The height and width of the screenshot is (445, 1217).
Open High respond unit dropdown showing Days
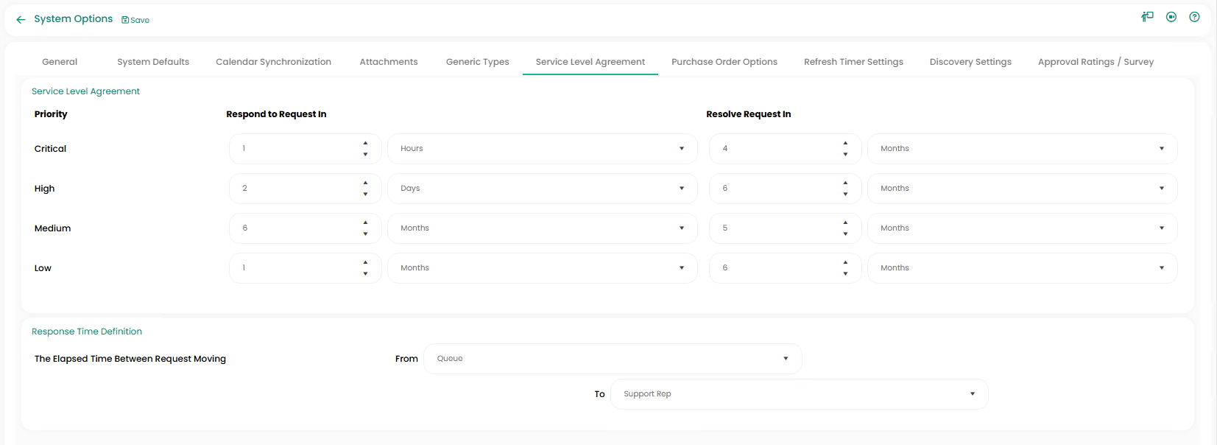coord(542,189)
